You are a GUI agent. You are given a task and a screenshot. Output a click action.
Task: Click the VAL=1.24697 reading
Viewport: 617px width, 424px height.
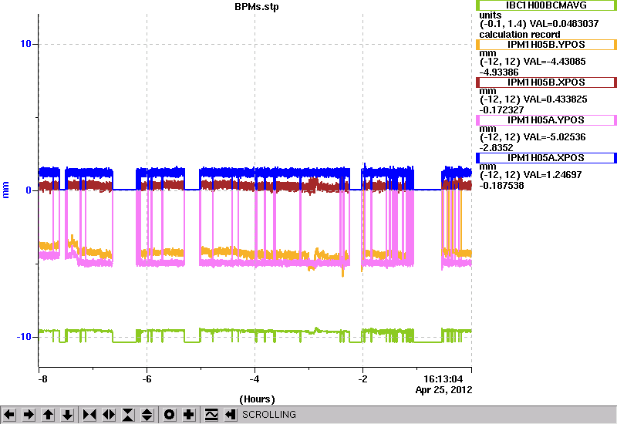(553, 175)
